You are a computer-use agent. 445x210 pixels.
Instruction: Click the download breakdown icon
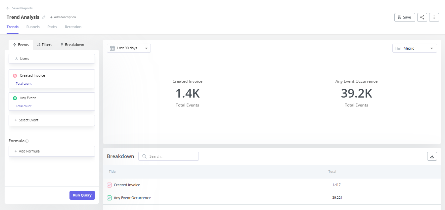pyautogui.click(x=432, y=156)
